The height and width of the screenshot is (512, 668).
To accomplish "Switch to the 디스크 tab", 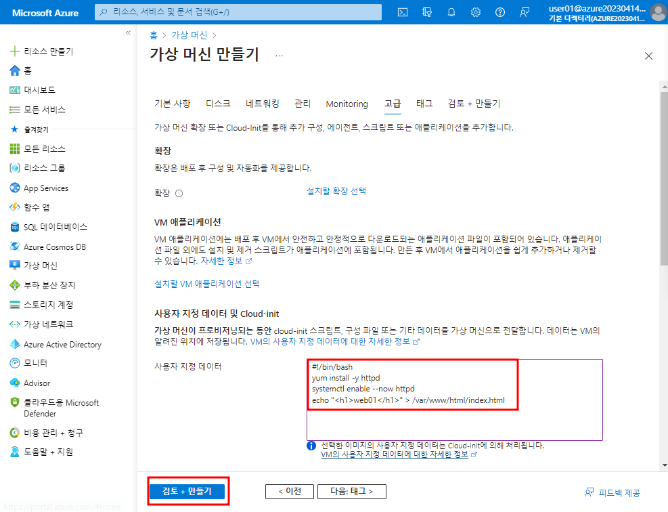I will pos(218,104).
